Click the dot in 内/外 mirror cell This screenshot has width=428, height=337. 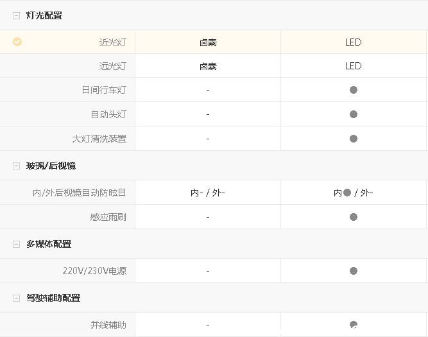pyautogui.click(x=347, y=193)
